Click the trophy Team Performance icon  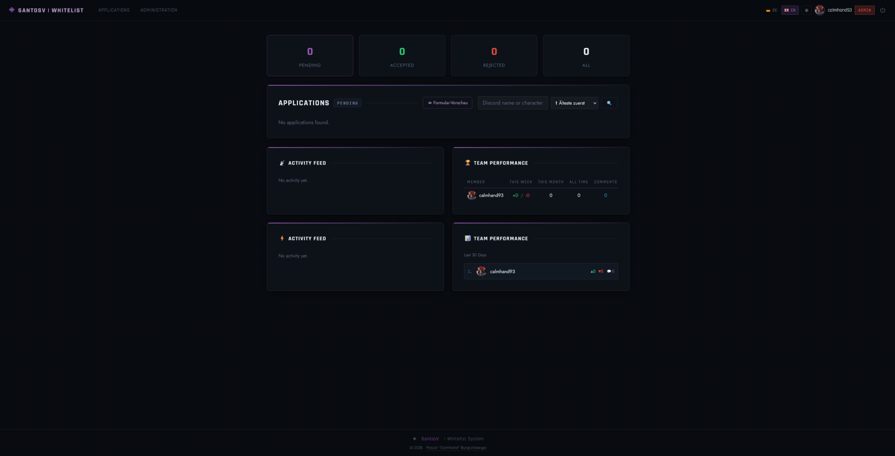coord(468,163)
